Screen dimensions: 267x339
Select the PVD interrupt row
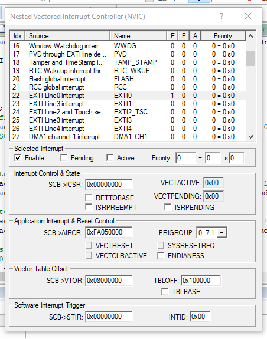(x=128, y=54)
